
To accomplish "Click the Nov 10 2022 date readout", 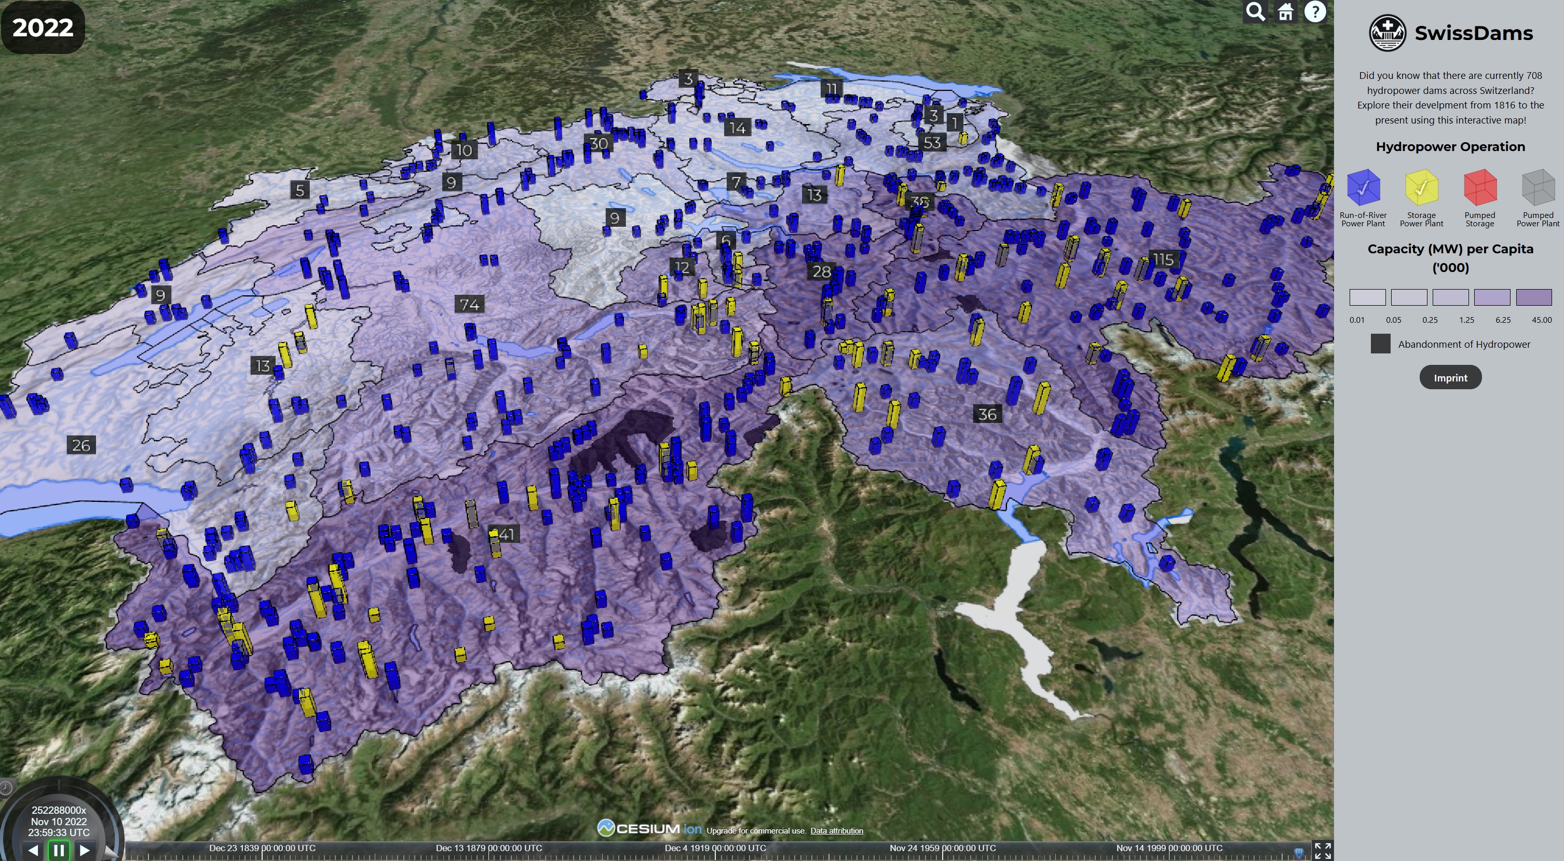I will (x=59, y=822).
